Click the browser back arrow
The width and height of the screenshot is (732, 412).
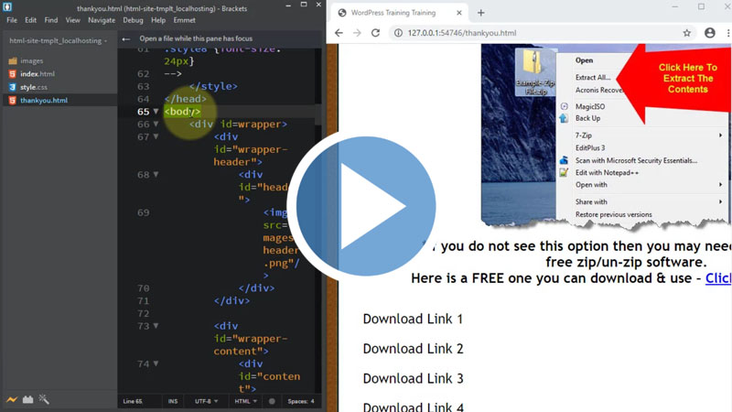coord(339,33)
